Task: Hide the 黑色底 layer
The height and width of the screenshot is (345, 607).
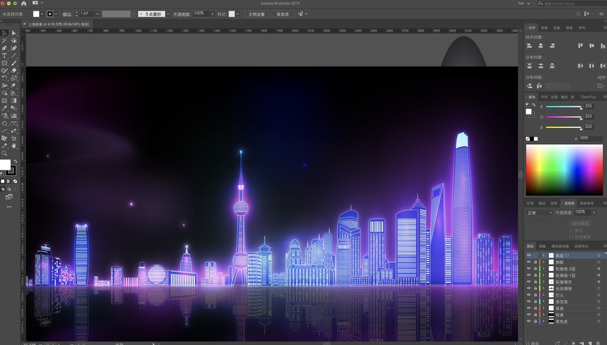Action: (529, 321)
